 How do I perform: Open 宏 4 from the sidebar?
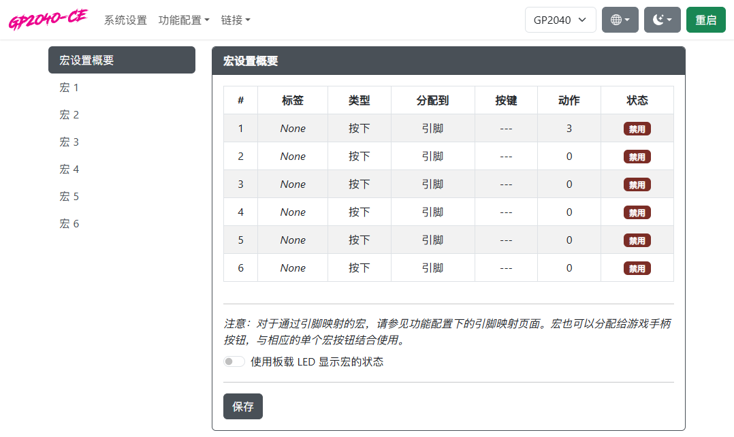(69, 169)
